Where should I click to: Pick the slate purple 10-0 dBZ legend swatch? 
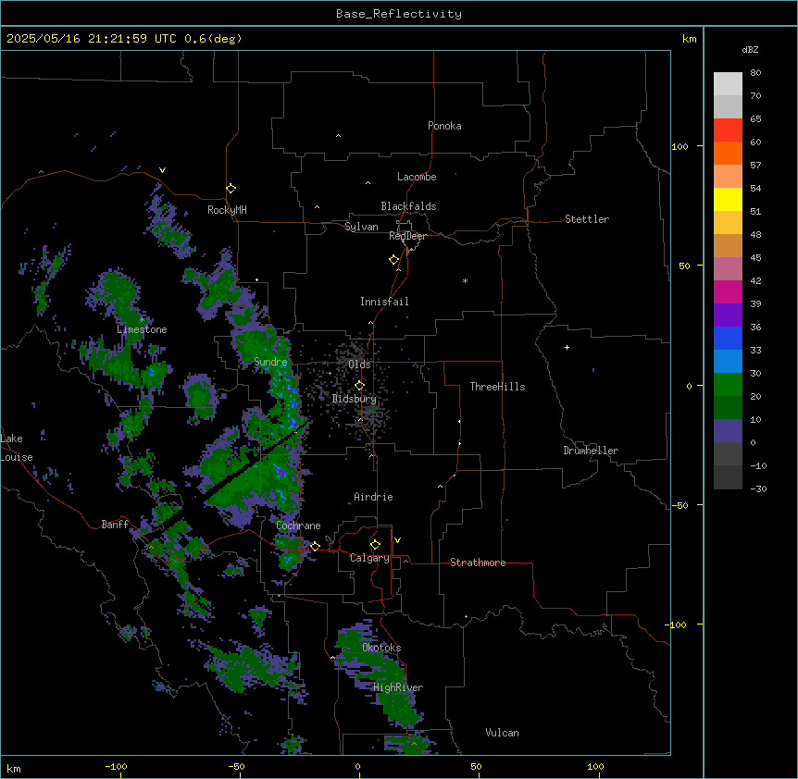[x=728, y=431]
